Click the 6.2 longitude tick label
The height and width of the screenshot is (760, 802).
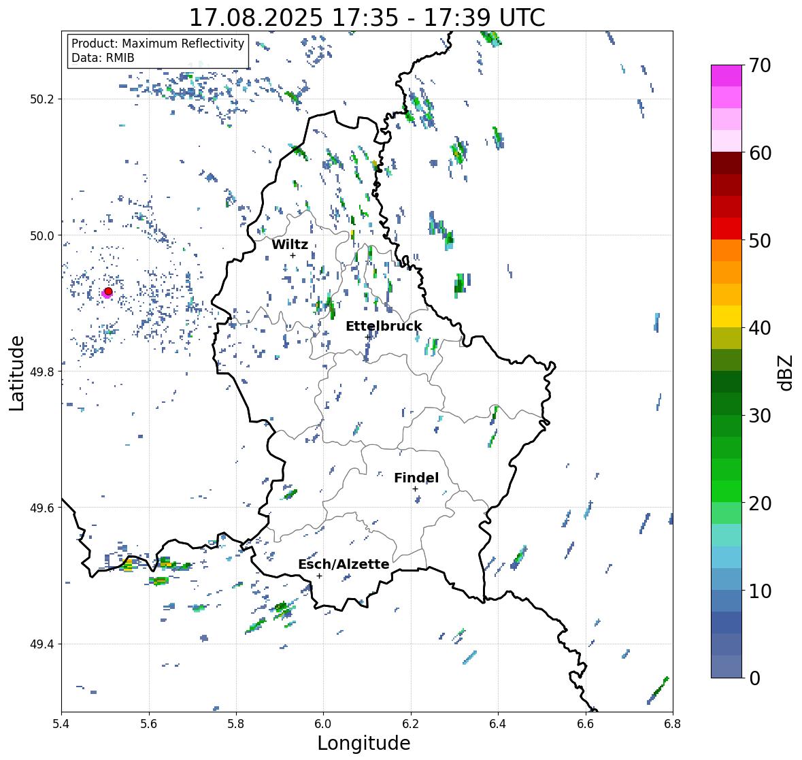pos(411,723)
